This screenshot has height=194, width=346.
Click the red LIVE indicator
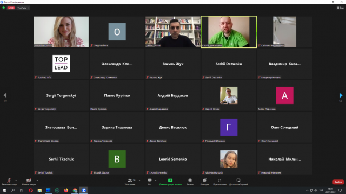coord(11,8)
